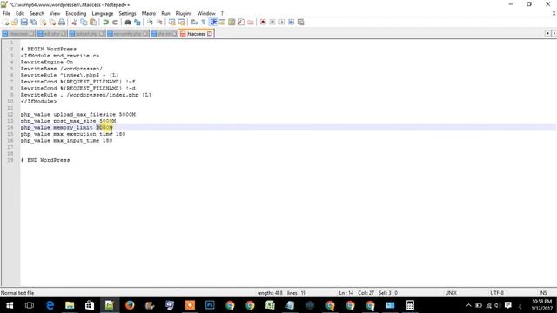The image size is (557, 313).
Task: Click Run Macro Multiple Times icon
Action: [291, 23]
